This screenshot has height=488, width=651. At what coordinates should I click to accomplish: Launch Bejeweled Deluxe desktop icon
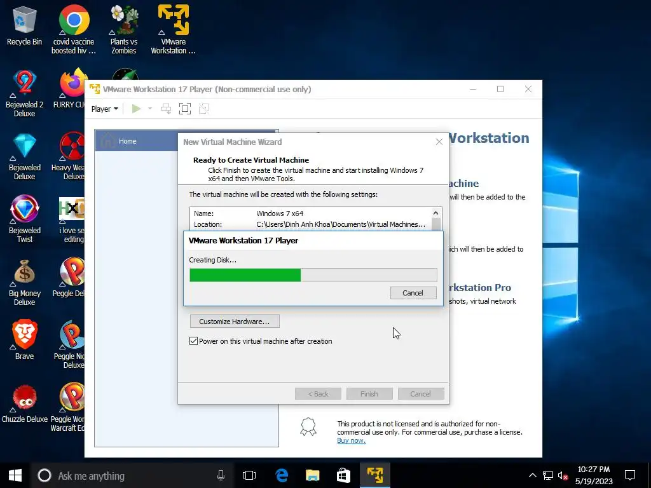[24, 156]
